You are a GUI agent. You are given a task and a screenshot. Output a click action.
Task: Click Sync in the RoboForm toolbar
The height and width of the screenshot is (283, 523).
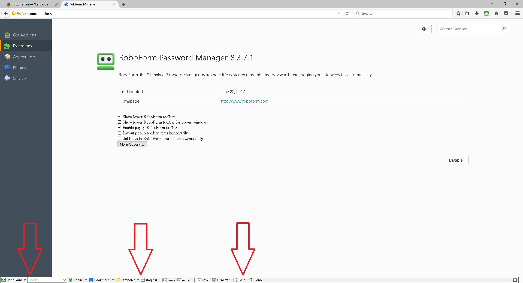coord(239,280)
